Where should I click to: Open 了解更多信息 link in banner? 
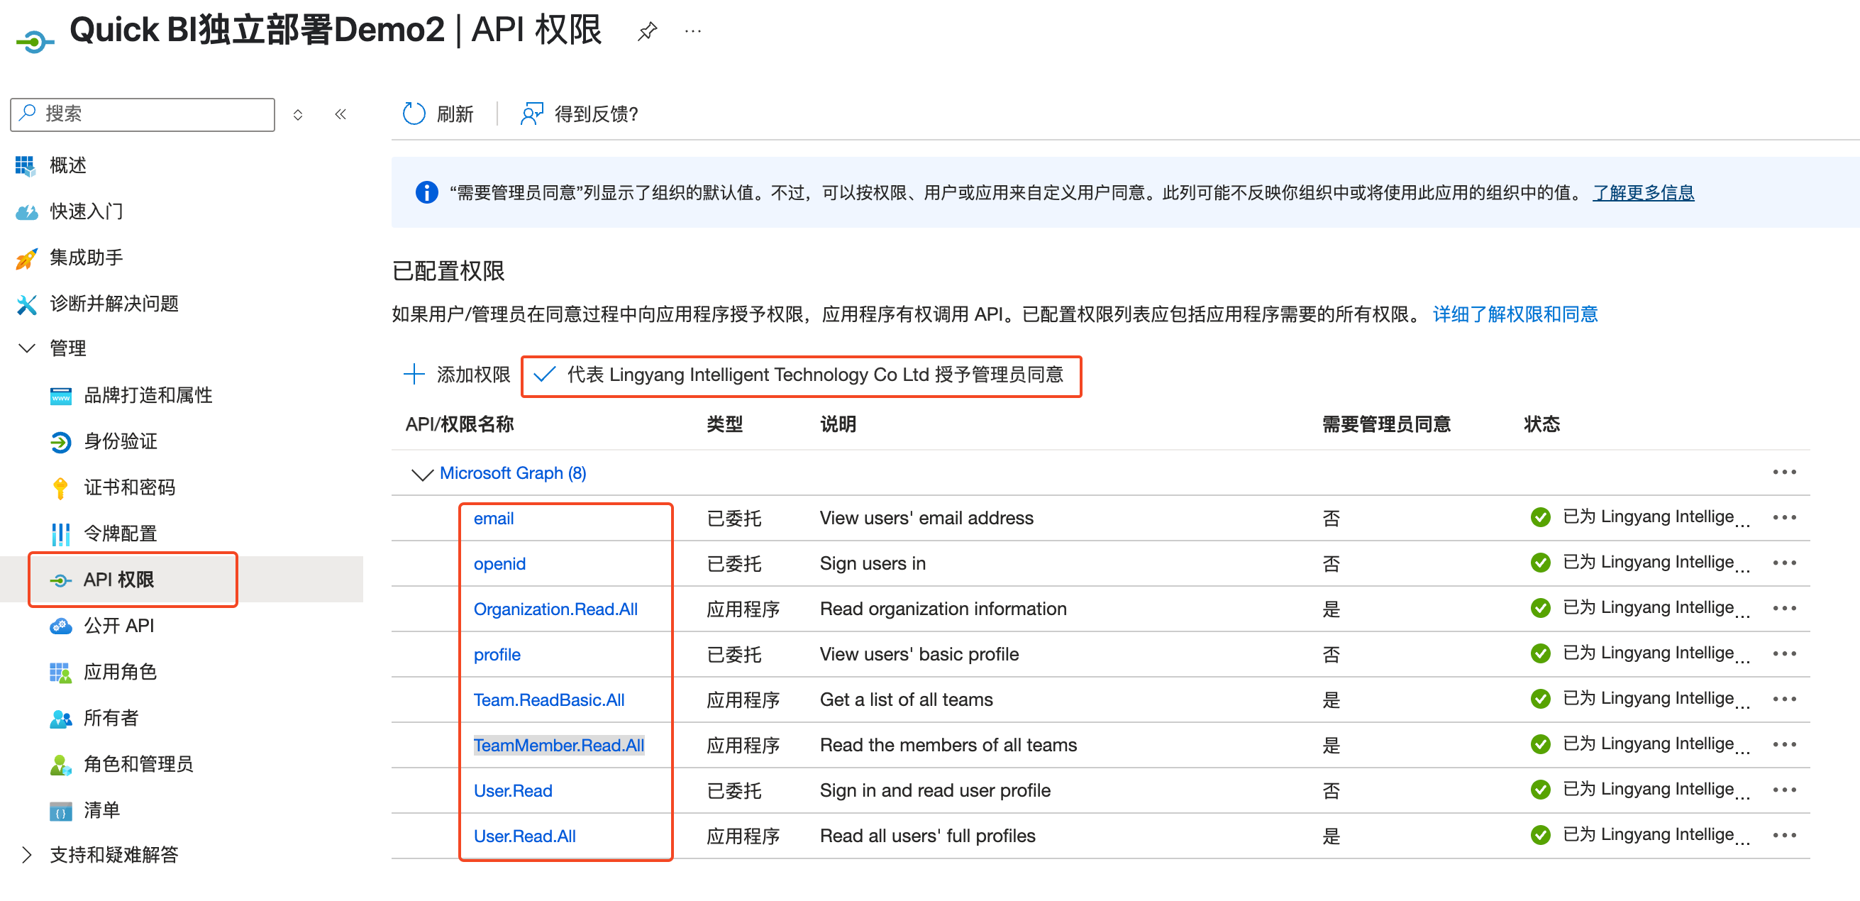click(1643, 192)
